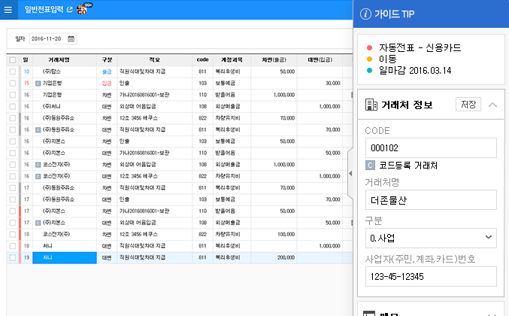Click the blue 출금 cell for (주)탑스

tap(107, 71)
